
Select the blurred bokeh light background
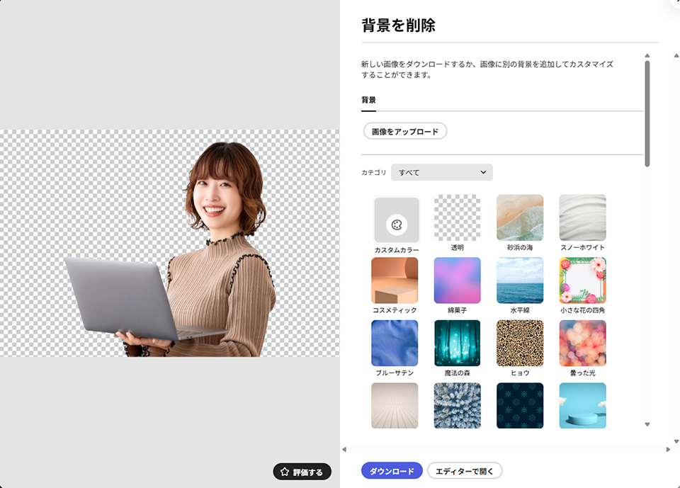[x=582, y=344]
